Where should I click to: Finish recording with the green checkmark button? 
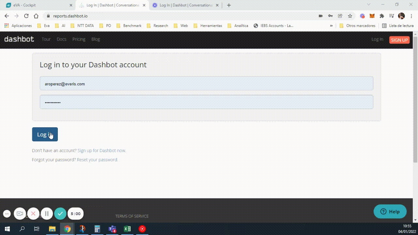coord(60,214)
